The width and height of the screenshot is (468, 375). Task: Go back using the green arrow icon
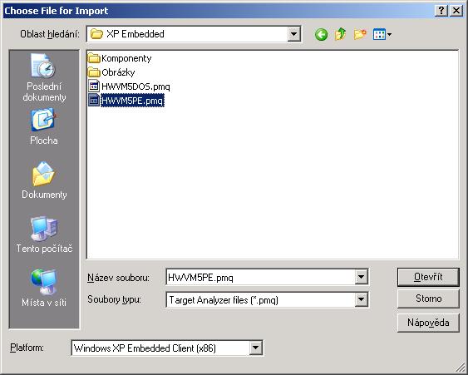(x=321, y=34)
